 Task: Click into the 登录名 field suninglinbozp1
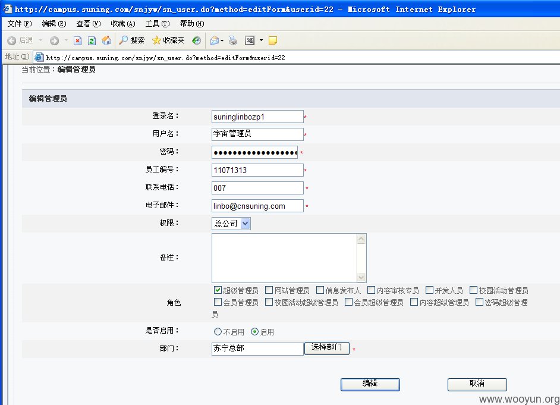coord(257,117)
